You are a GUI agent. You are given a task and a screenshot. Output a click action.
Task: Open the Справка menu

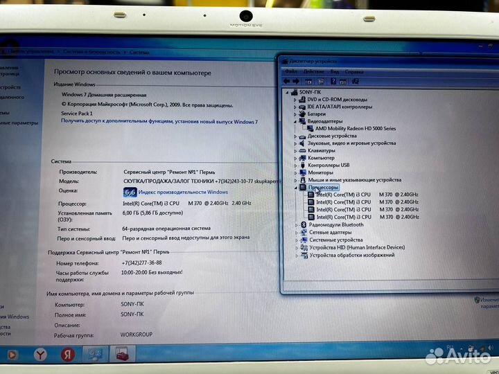pyautogui.click(x=354, y=72)
